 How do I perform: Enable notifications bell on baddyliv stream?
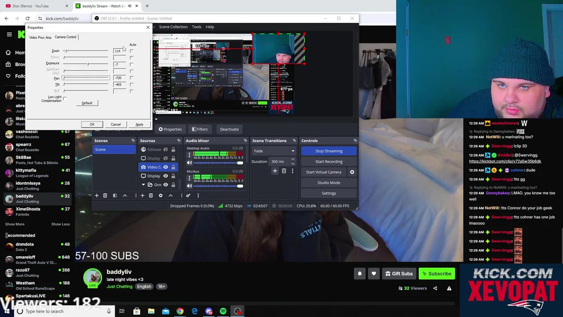click(360, 274)
